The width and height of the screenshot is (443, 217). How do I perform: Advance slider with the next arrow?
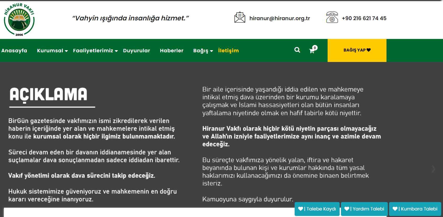point(434,169)
